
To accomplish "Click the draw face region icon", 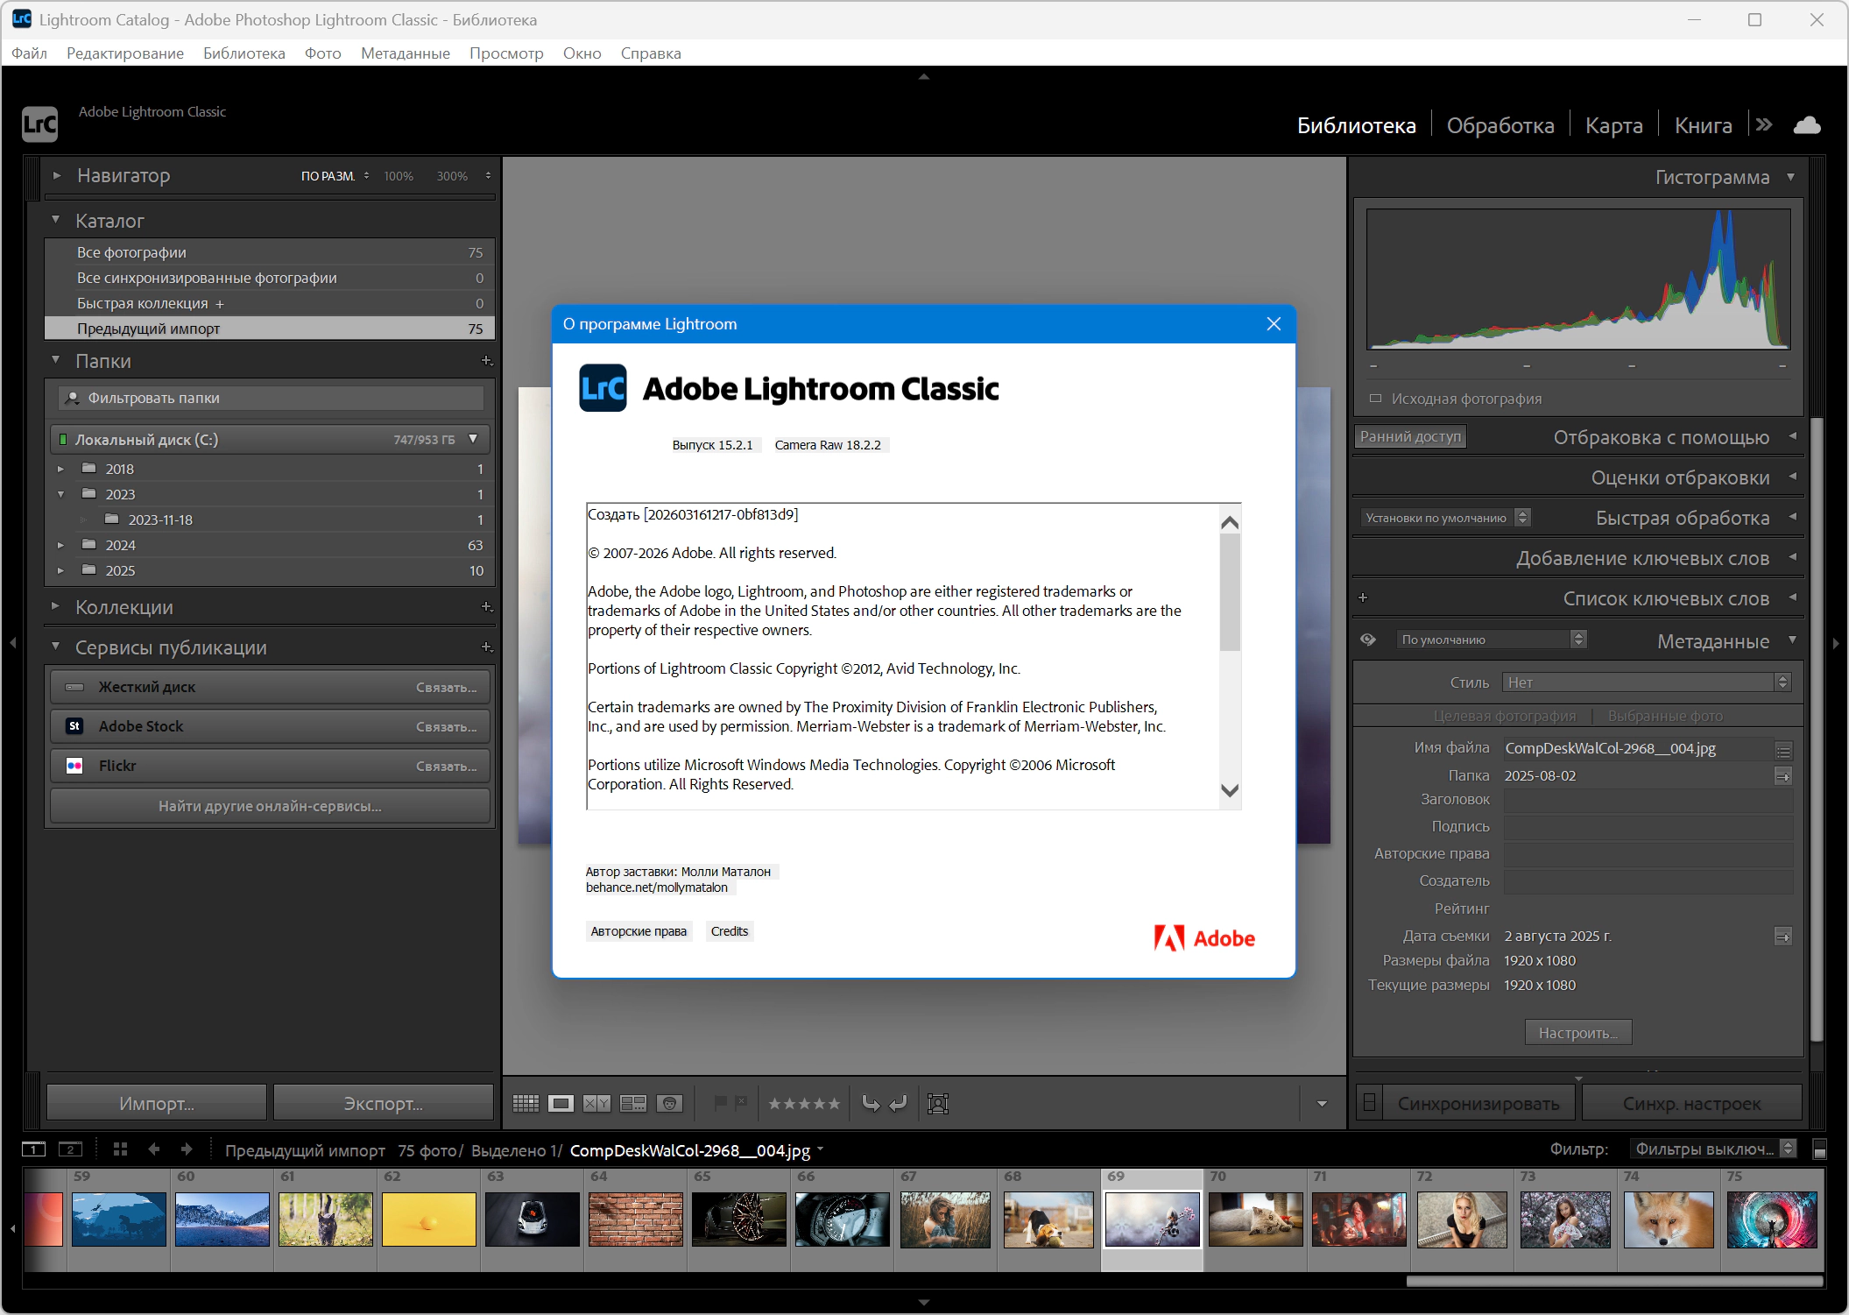I will click(938, 1103).
